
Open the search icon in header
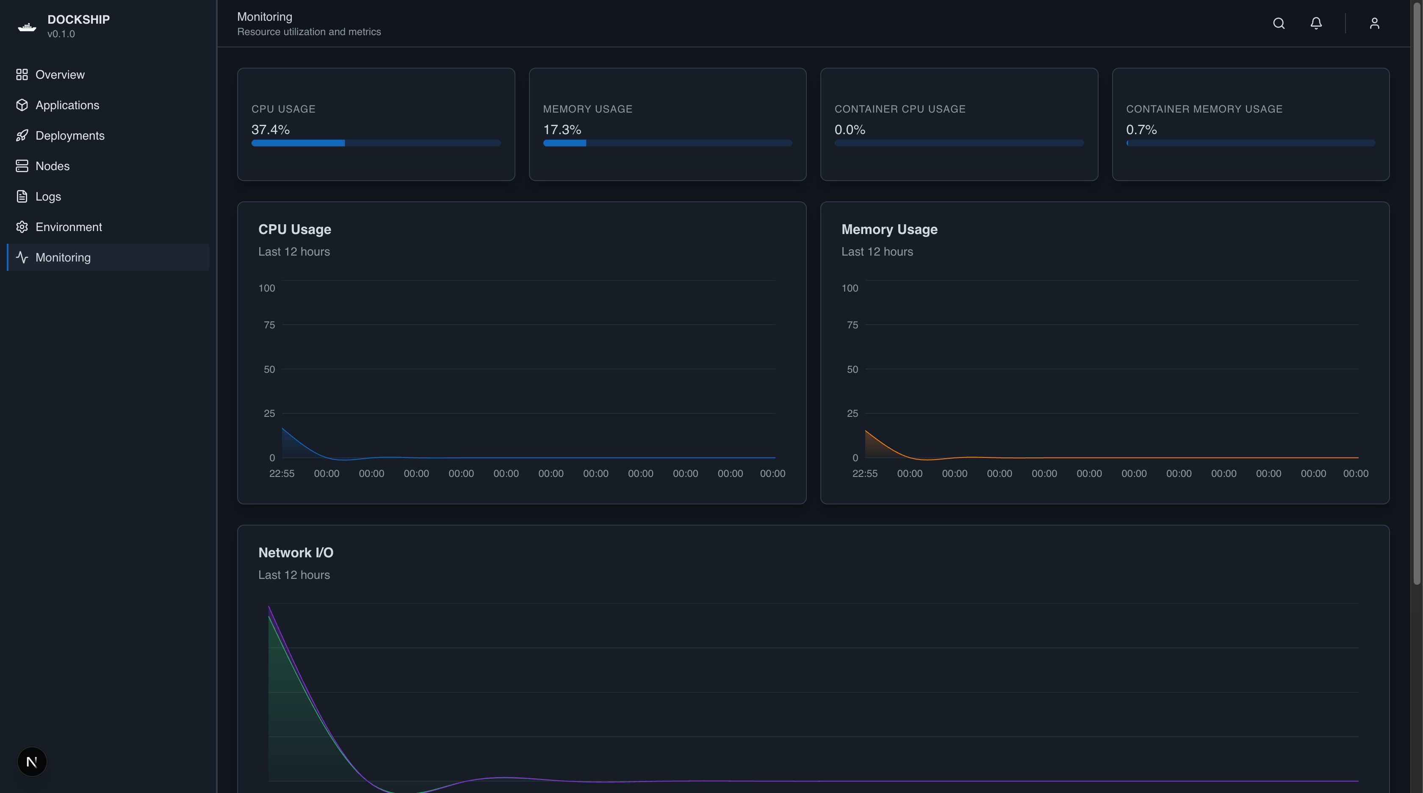click(x=1278, y=23)
